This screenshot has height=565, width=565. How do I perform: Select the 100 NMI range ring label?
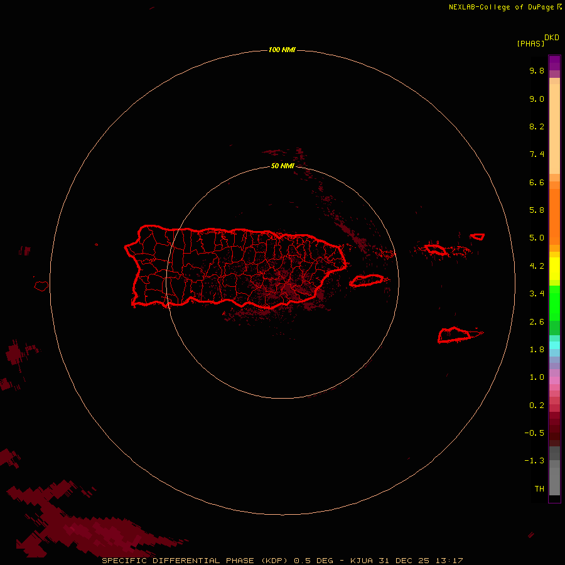click(282, 50)
